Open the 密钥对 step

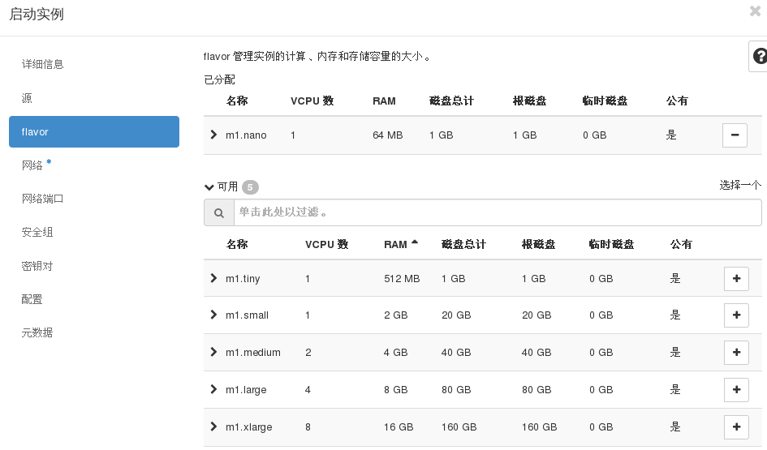point(37,266)
